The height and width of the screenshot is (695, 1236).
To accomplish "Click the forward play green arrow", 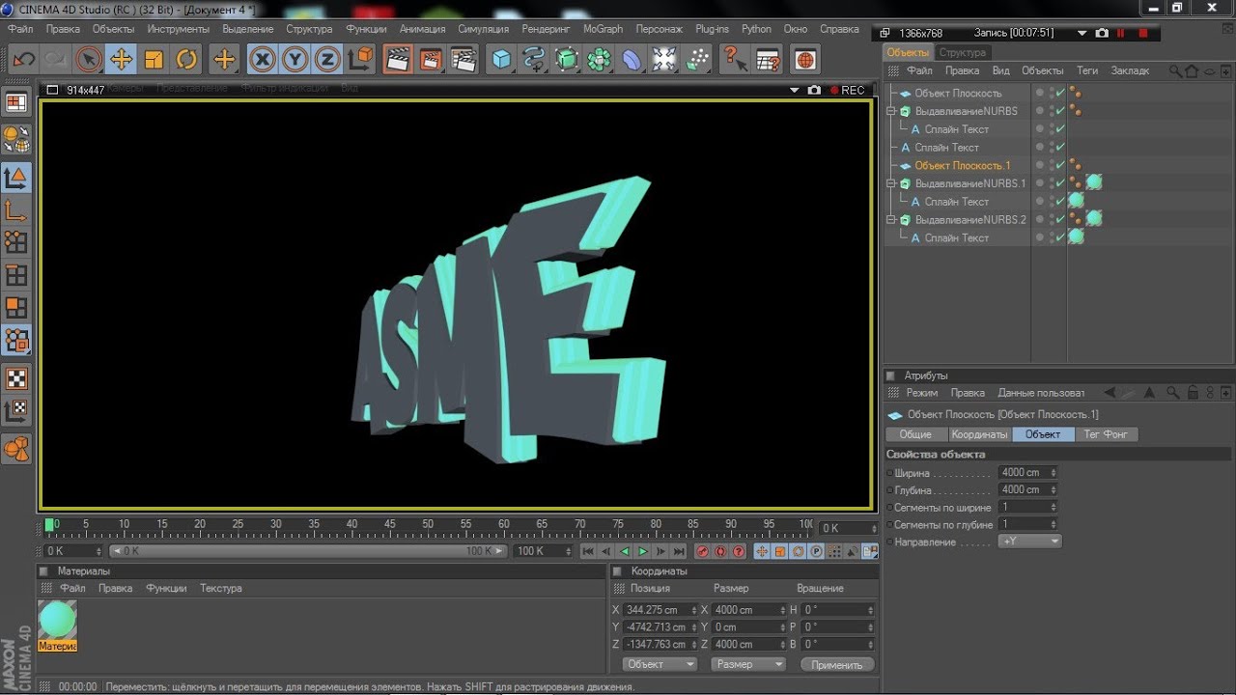I will [x=643, y=551].
